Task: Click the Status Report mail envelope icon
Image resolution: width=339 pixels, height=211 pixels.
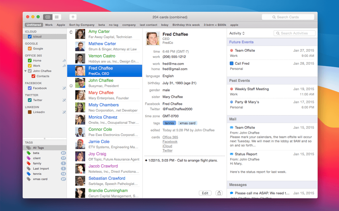Action: (232, 154)
